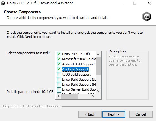
Task: Select the Linux Server Build Sup label
Action: point(79,89)
